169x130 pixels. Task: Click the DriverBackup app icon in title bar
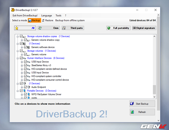pos(13,10)
